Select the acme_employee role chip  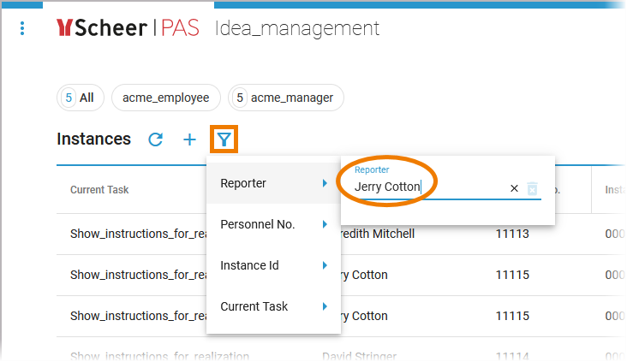point(165,98)
